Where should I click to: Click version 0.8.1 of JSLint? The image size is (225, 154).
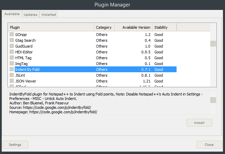click(x=146, y=75)
